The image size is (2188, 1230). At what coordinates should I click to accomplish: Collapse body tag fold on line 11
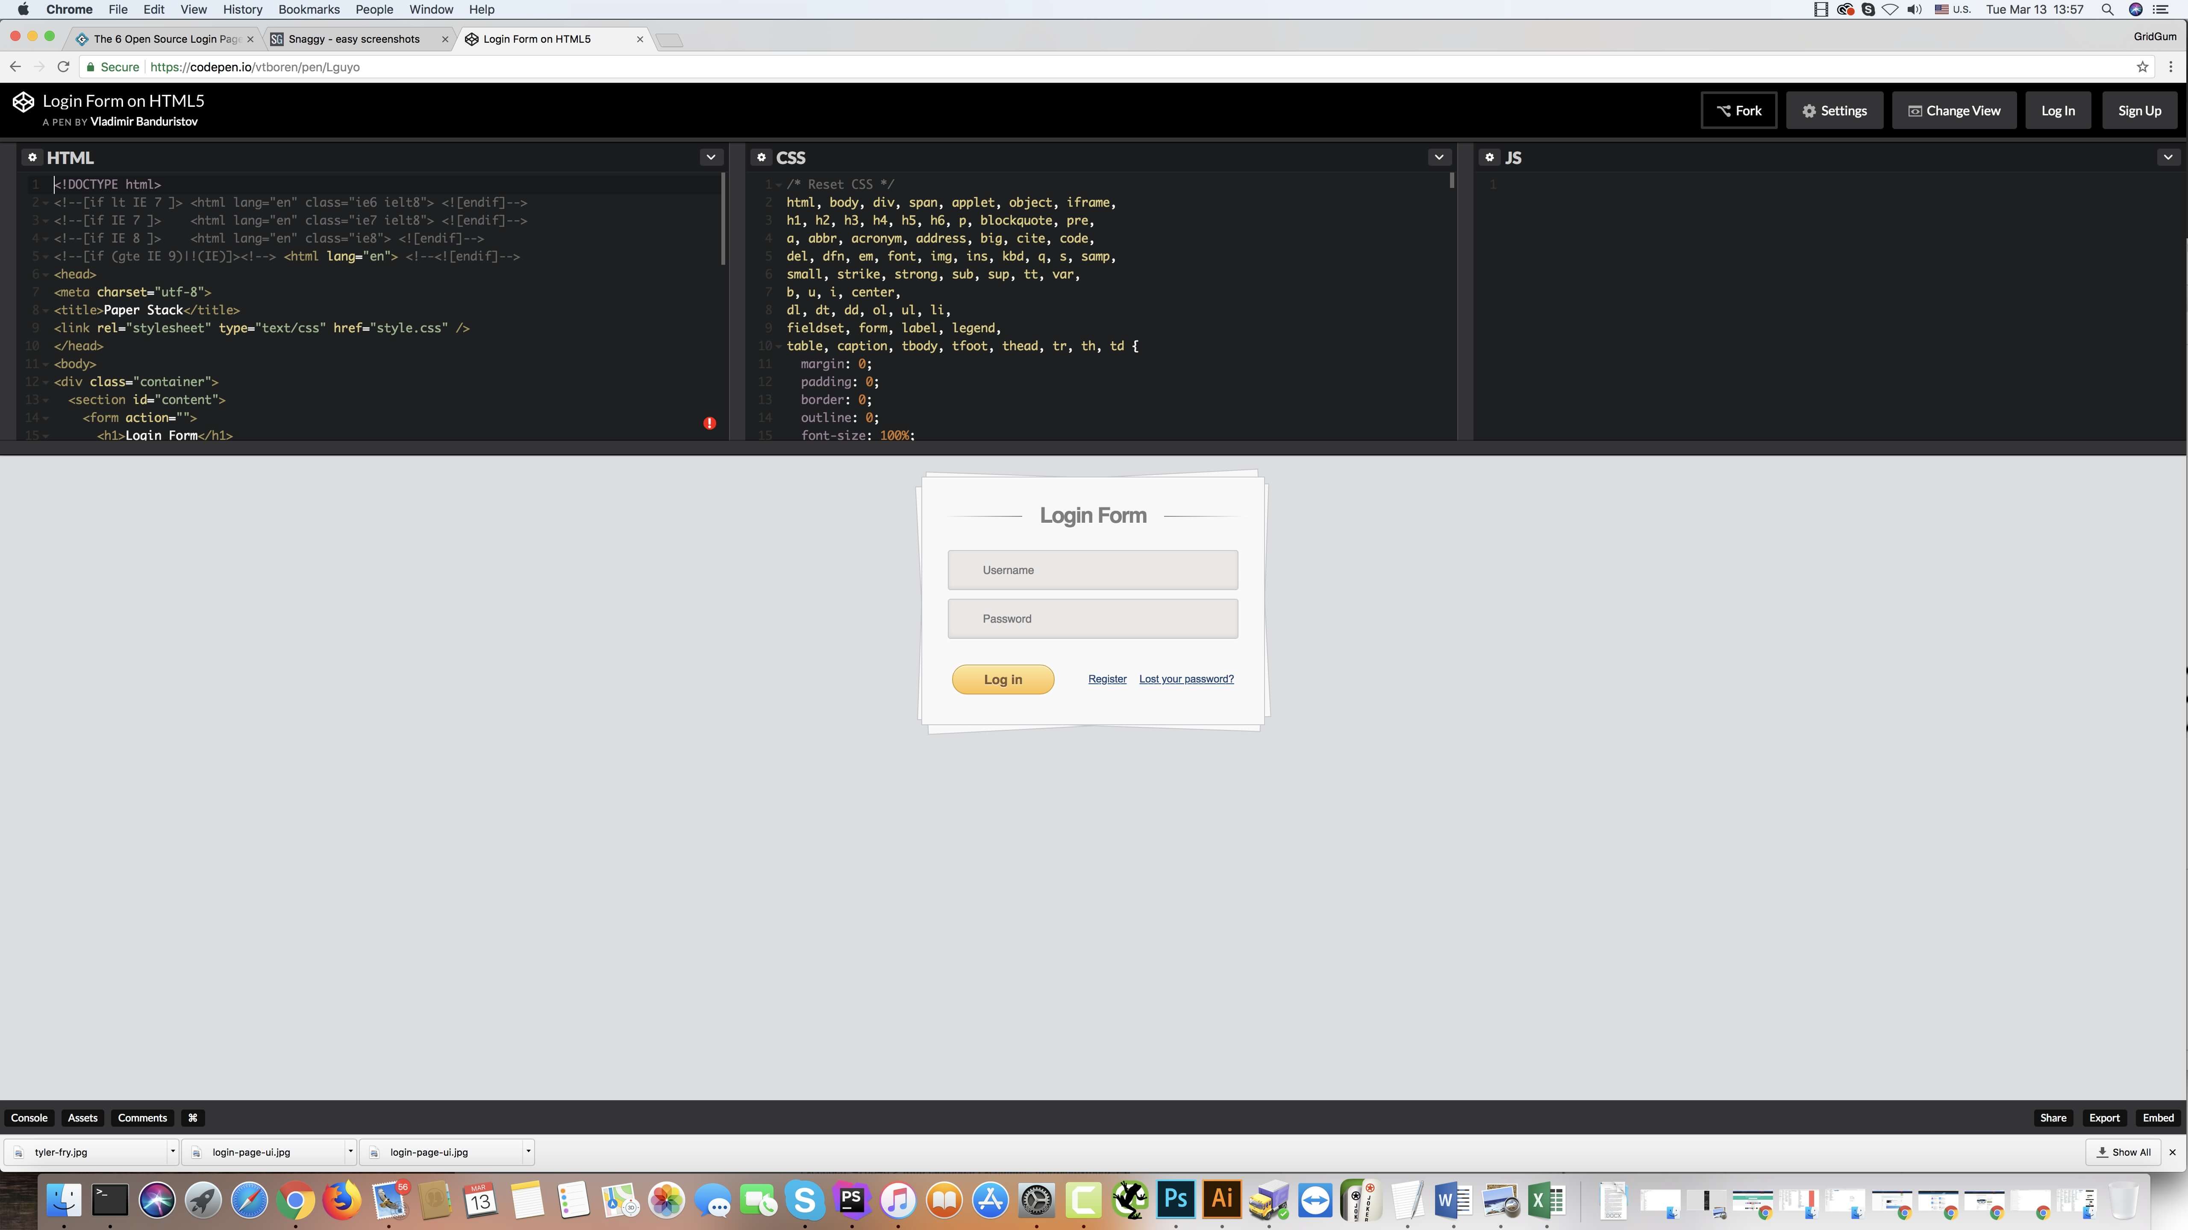point(46,365)
